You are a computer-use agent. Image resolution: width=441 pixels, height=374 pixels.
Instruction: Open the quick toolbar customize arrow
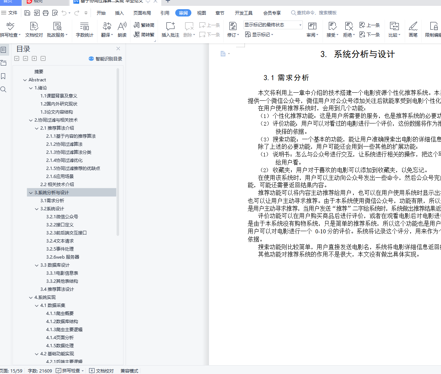[x=86, y=13]
